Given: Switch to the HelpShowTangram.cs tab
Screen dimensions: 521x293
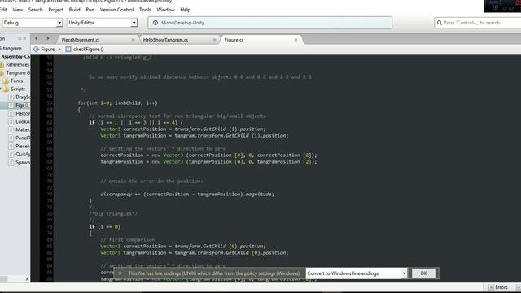Looking at the screenshot, I should click(165, 40).
